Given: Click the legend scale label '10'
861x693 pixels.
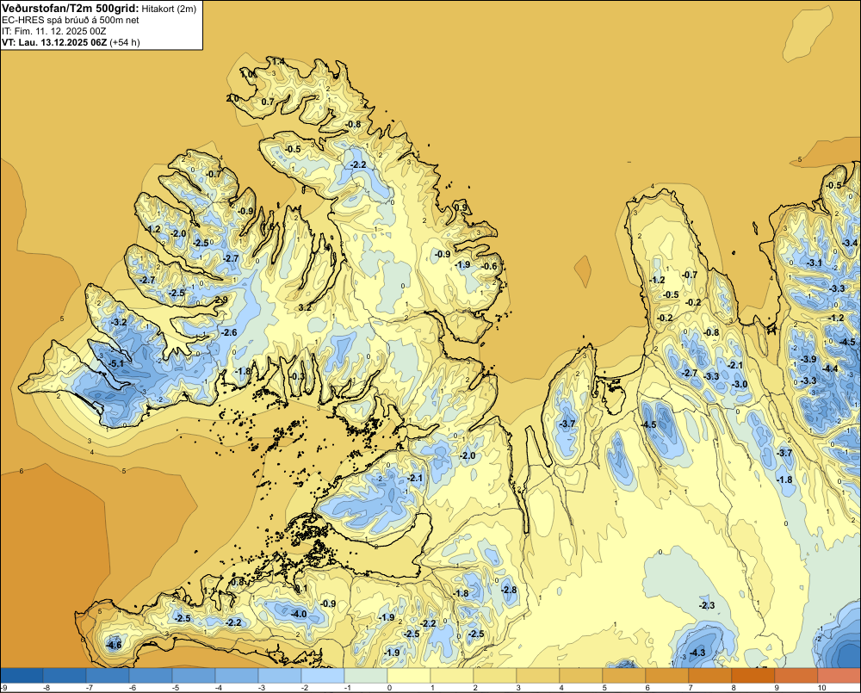Looking at the screenshot, I should (821, 688).
